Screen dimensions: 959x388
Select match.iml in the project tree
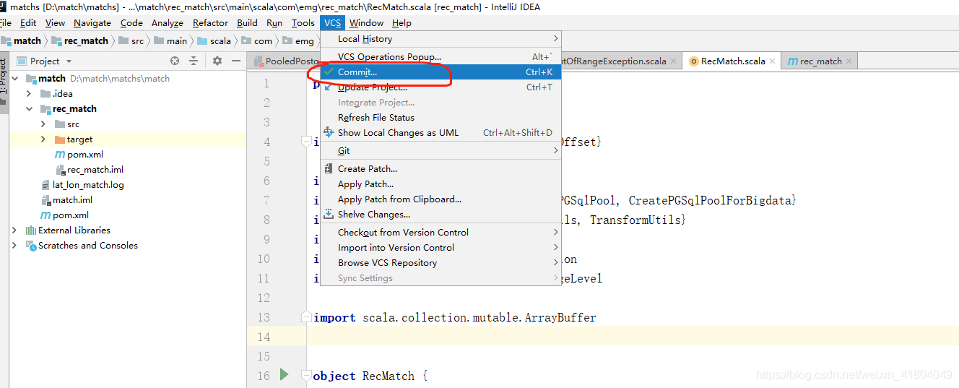coord(72,200)
